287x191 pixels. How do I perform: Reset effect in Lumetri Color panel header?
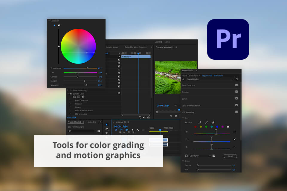236,79
